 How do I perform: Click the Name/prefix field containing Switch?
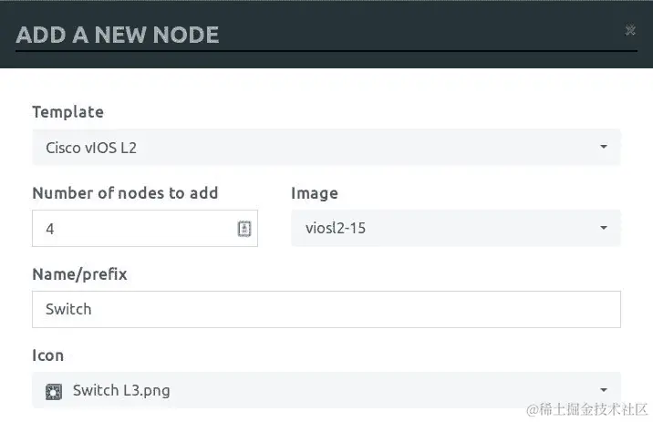(326, 309)
